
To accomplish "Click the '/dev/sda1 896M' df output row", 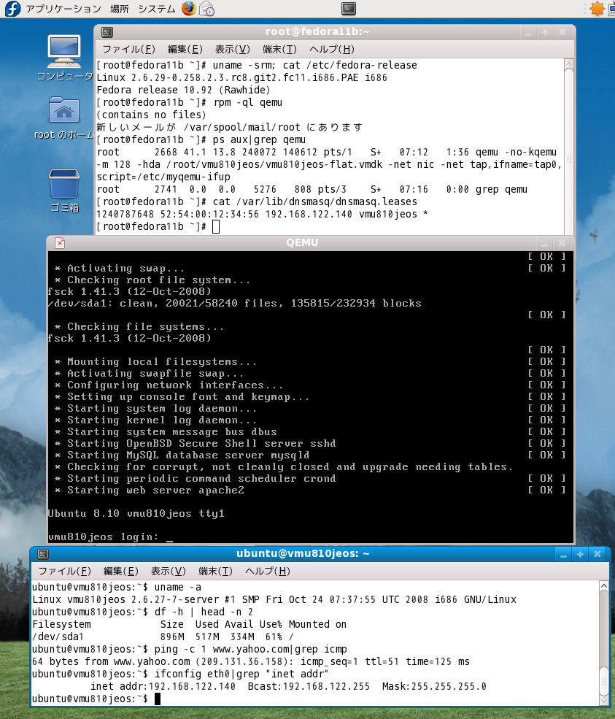I will (163, 637).
